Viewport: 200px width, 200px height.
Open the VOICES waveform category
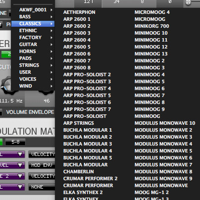33,79
